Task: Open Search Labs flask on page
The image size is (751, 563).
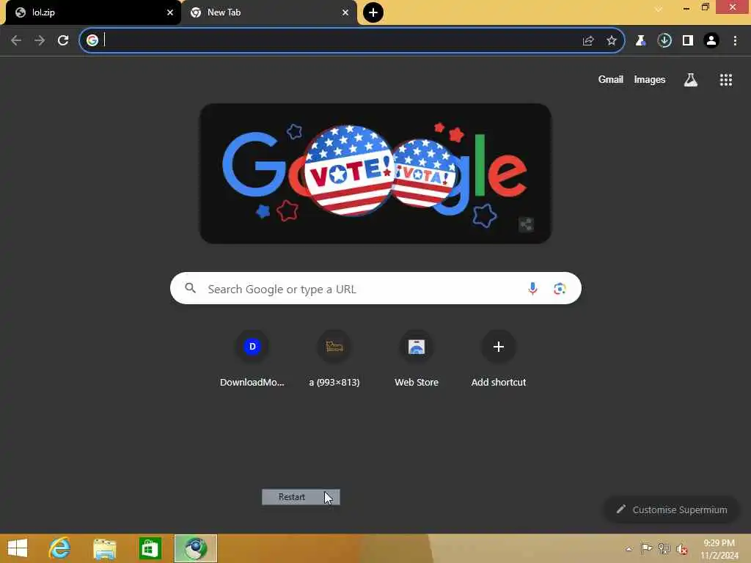Action: 691,80
